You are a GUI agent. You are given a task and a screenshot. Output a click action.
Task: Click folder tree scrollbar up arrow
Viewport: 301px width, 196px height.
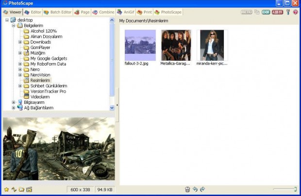[112, 20]
